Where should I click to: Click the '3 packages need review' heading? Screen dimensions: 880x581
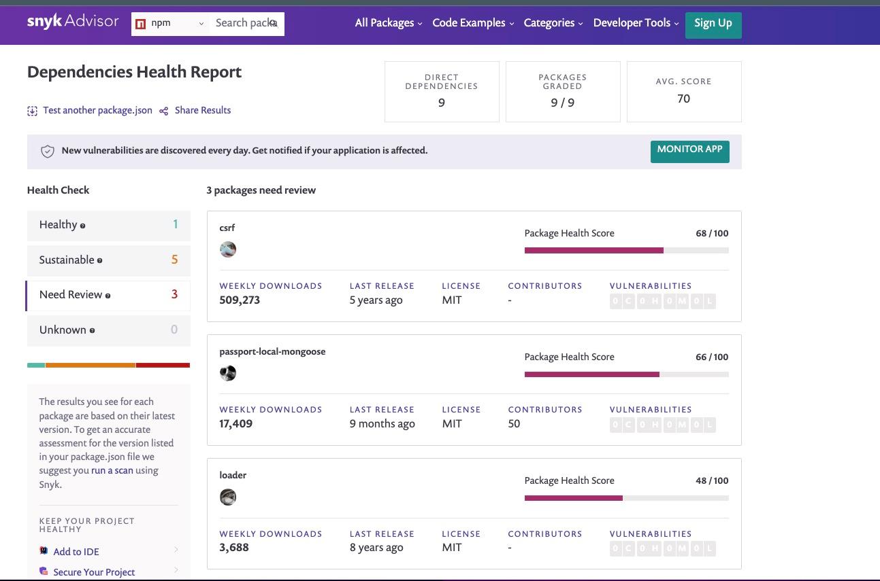click(261, 190)
